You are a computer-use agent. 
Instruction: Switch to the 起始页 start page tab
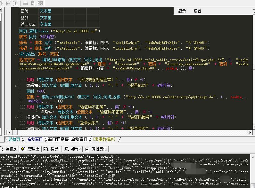coord(14,139)
